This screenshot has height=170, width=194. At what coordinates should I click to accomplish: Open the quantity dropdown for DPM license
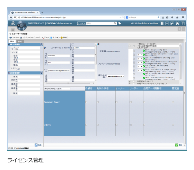click(140, 63)
